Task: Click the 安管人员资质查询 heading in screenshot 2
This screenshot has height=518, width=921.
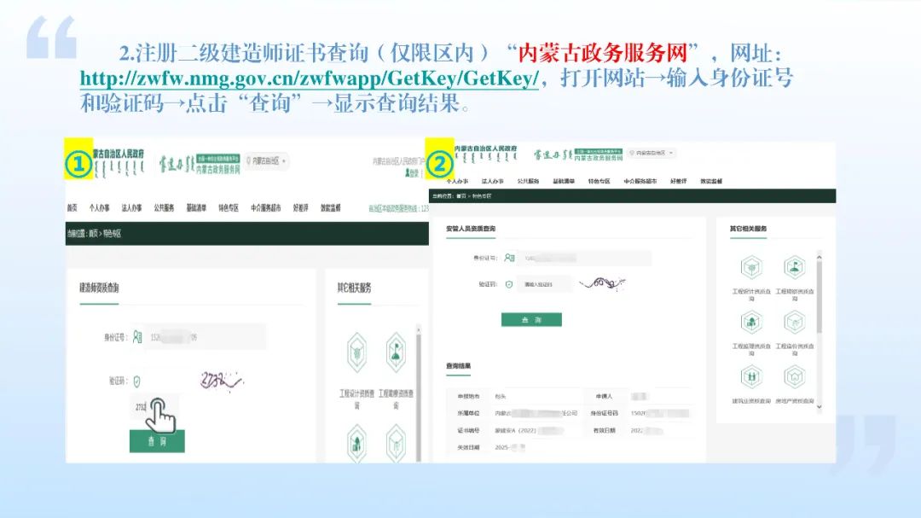Action: (471, 229)
